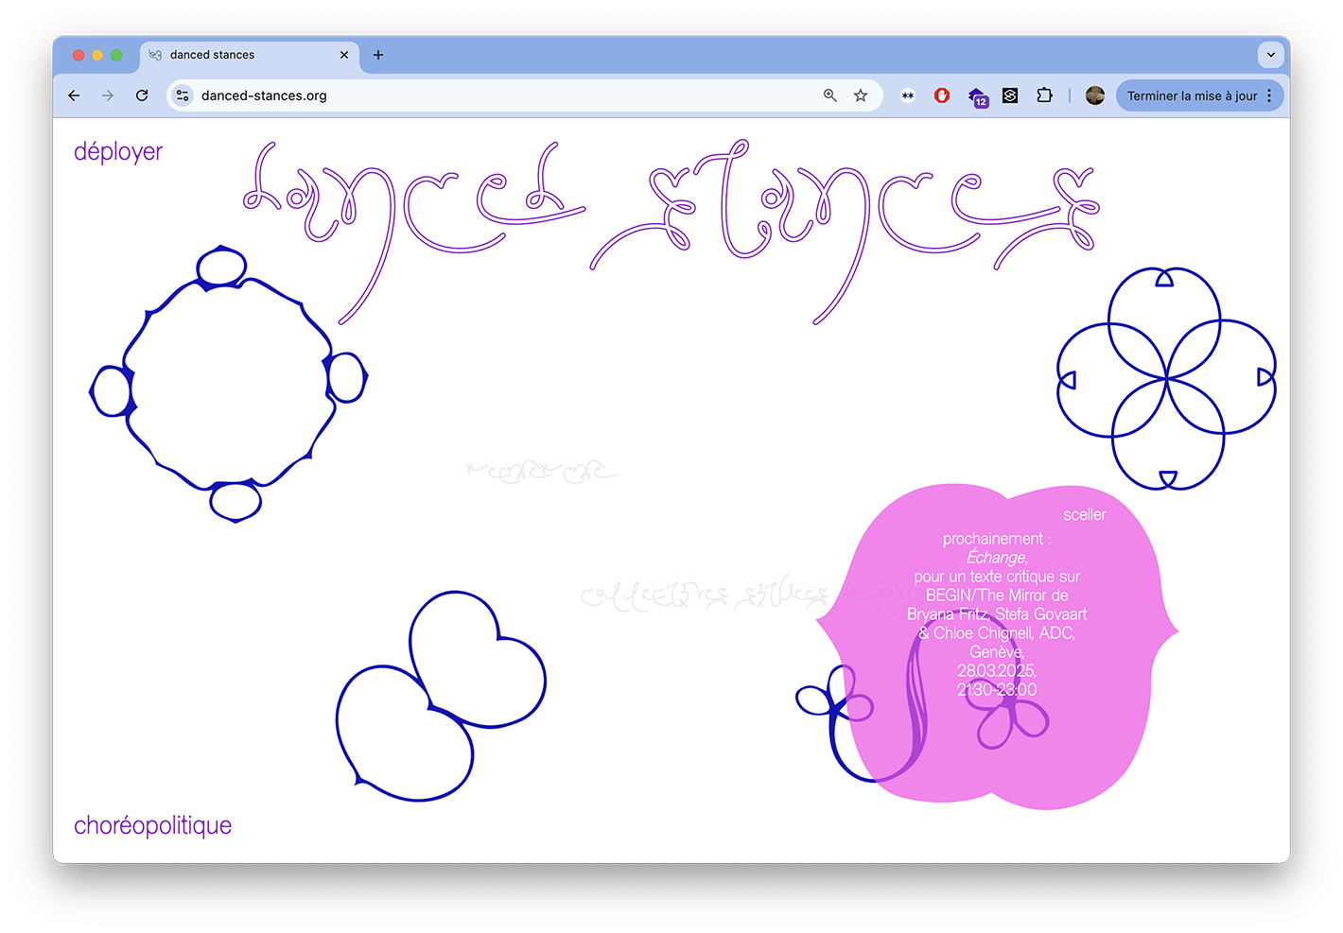The height and width of the screenshot is (933, 1343).
Task: Click the yellow minimize window button
Action: 97,55
